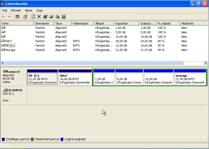
Task: Click the Forward arrow toolbar icon
Action: click(9, 17)
